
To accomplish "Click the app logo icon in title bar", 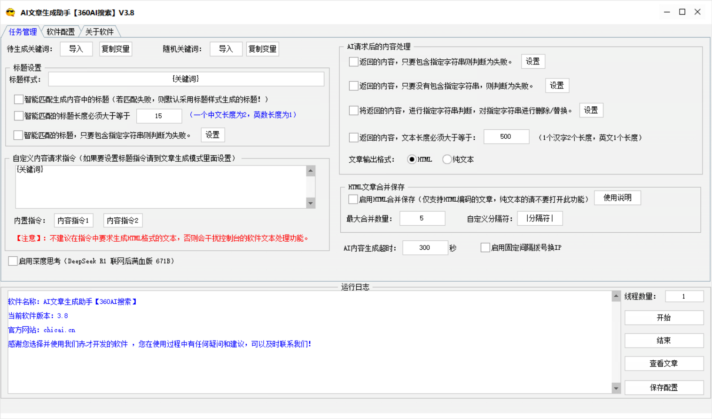I will (x=10, y=12).
